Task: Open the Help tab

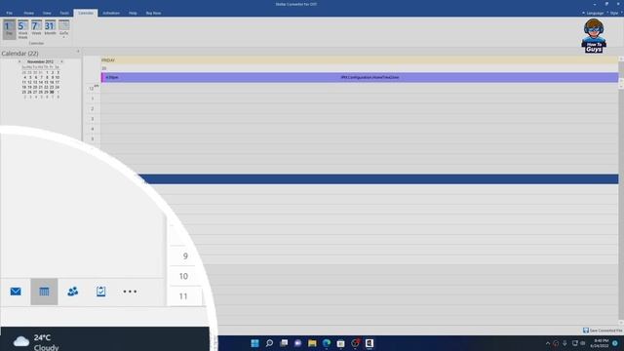Action: point(133,13)
